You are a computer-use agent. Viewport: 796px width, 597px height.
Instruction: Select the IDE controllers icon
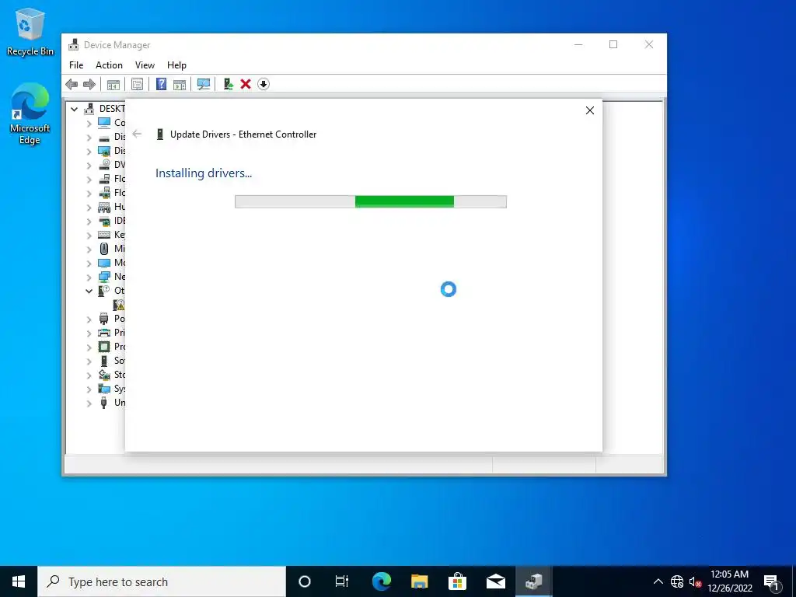104,221
